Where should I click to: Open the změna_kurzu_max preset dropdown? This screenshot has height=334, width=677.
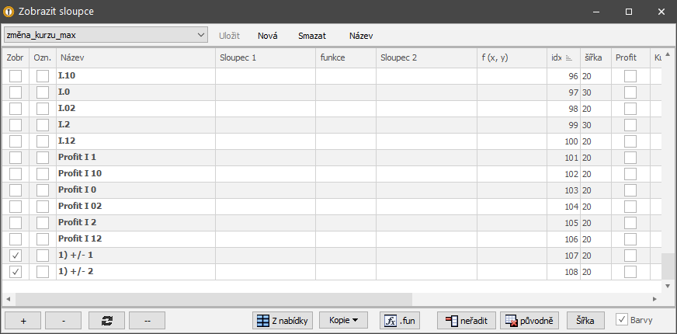pos(201,35)
